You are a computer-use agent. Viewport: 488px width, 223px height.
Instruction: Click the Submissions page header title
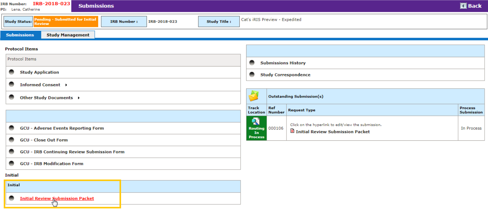[96, 6]
